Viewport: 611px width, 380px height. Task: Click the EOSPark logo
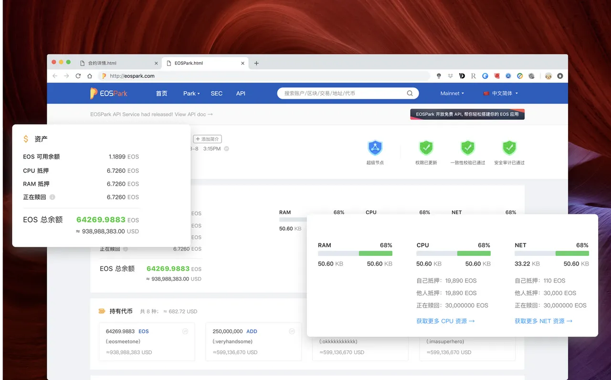109,93
